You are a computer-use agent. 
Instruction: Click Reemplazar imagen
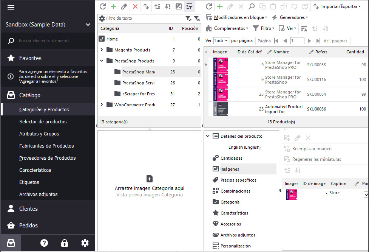(x=308, y=149)
